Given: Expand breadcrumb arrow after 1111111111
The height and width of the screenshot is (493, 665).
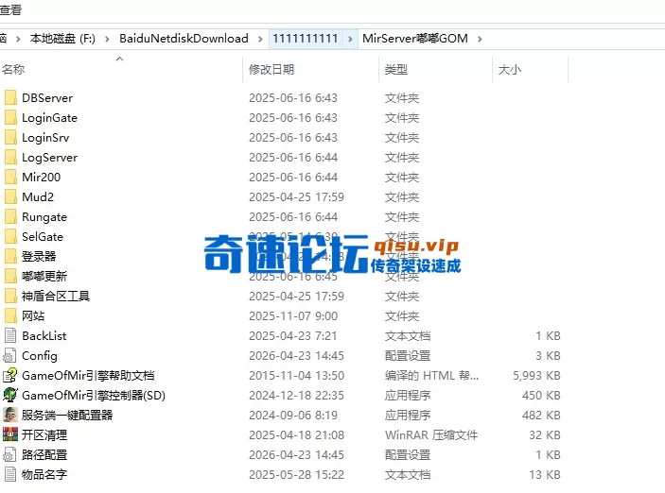Looking at the screenshot, I should [x=350, y=39].
